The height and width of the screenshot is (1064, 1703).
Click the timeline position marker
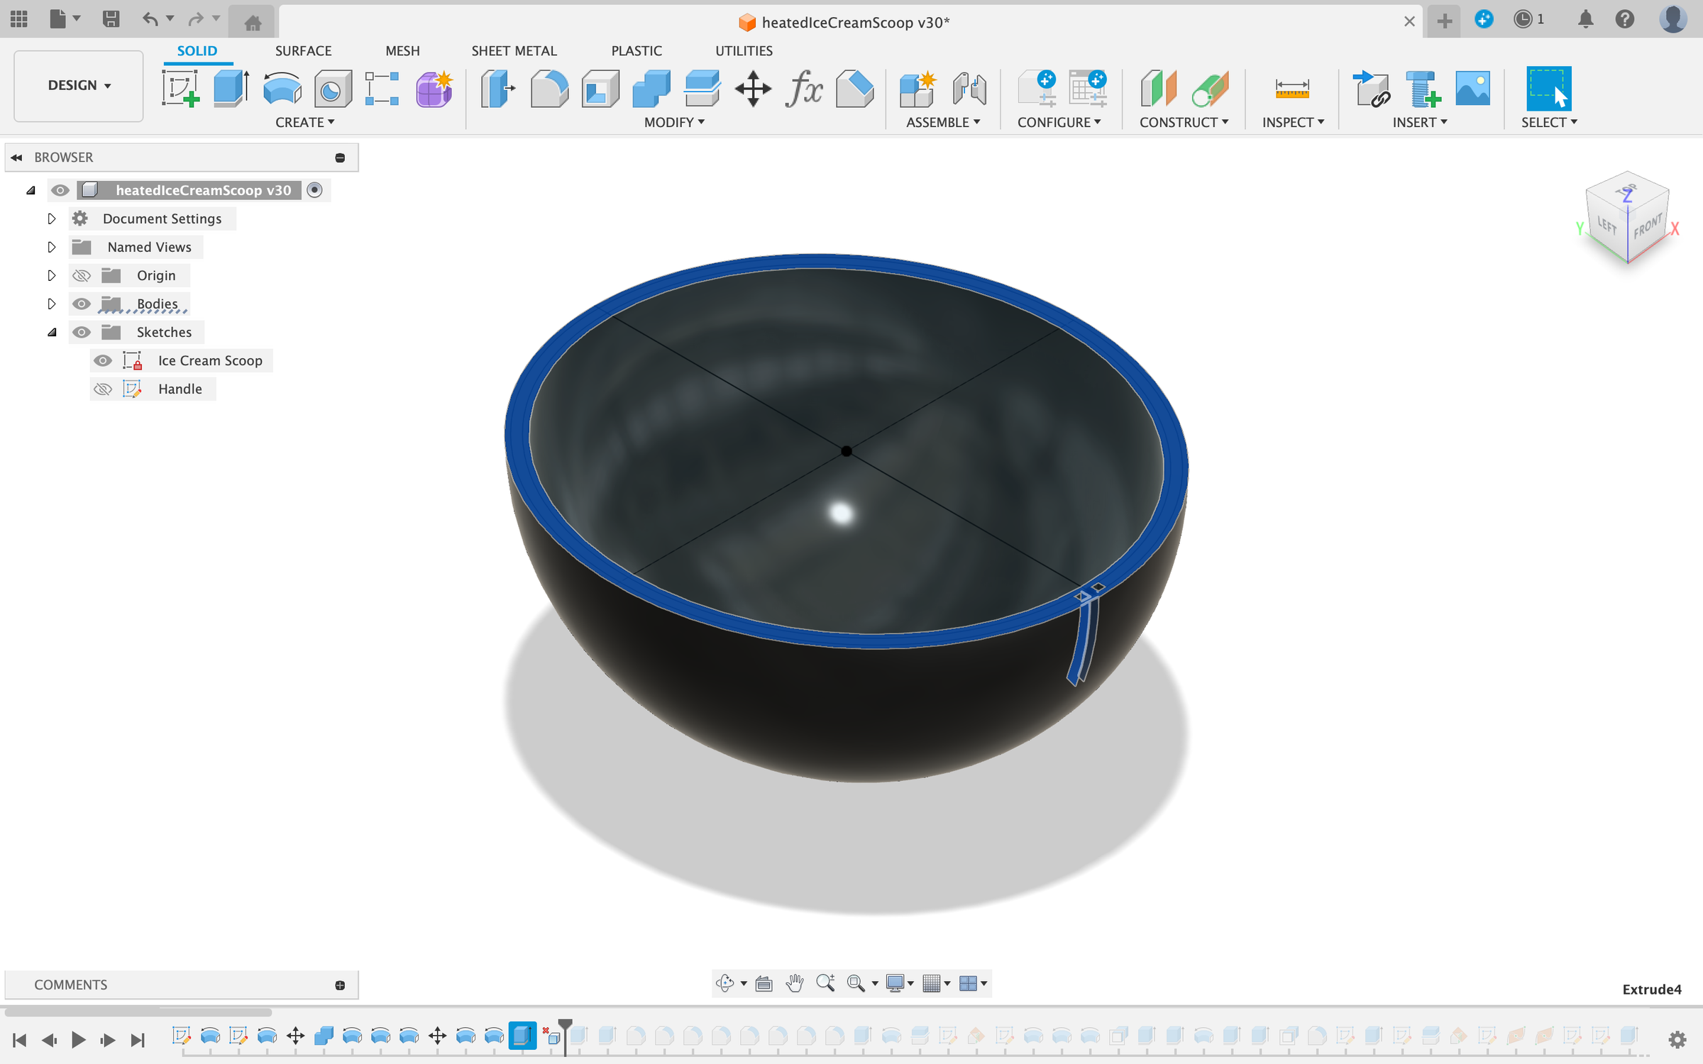click(565, 1026)
